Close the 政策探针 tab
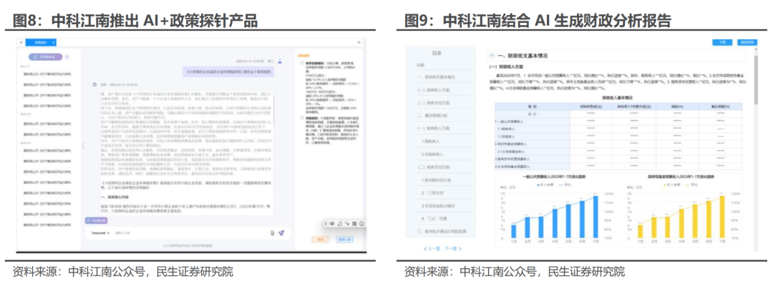This screenshot has width=773, height=289. [53, 42]
